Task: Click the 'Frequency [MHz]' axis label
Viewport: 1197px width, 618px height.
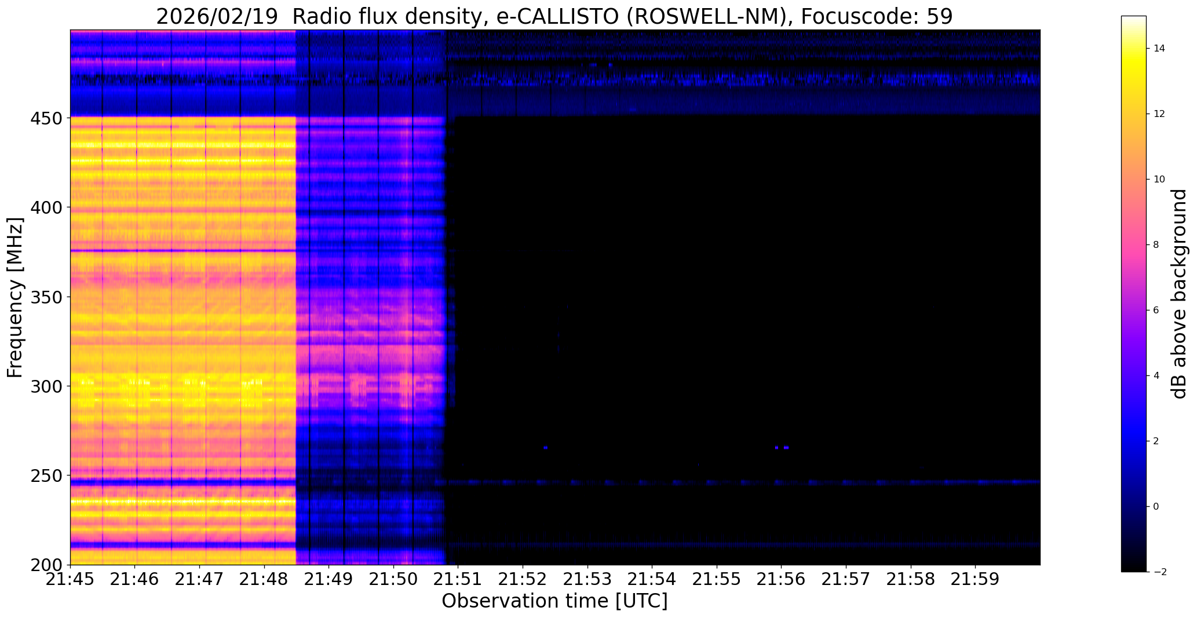Action: tap(16, 298)
